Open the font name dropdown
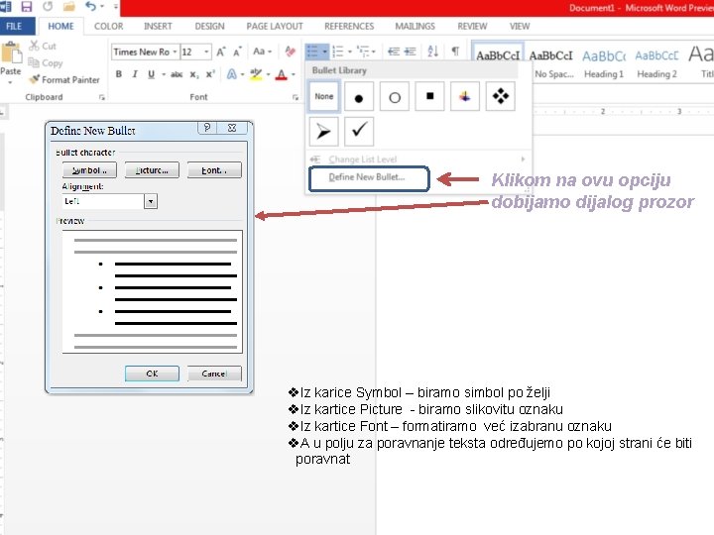Viewport: 714px width, 535px height. 175,52
